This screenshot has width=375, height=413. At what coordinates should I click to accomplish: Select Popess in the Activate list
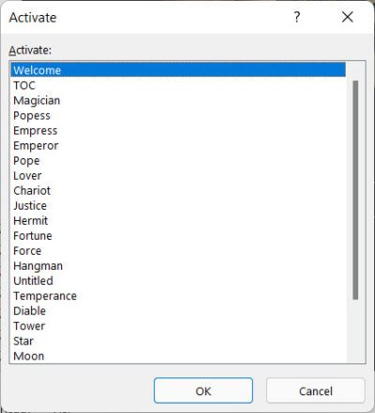pos(178,115)
